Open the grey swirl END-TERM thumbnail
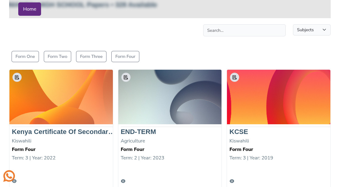Screen dimensions: 338x187 170,97
